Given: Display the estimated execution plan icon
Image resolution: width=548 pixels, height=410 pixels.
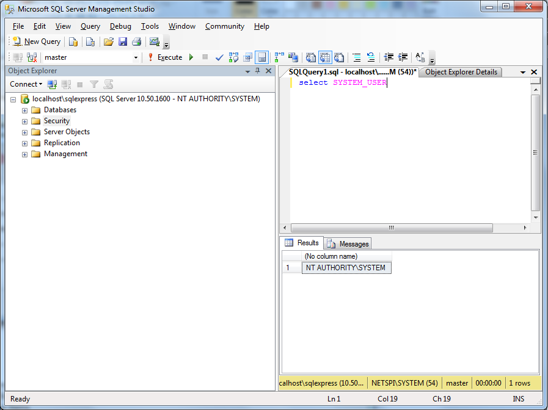Looking at the screenshot, I should 233,57.
